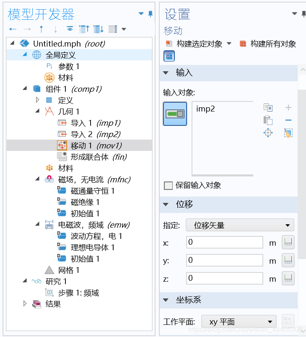Select 磁绝缘 1 node
306x337 pixels.
(x=85, y=202)
